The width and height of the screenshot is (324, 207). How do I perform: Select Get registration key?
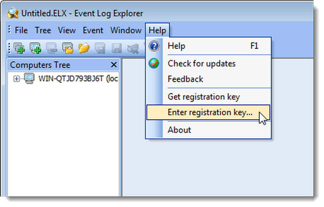(209, 97)
